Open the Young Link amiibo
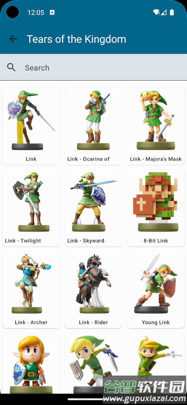This screenshot has width=187, height=405. click(x=156, y=290)
